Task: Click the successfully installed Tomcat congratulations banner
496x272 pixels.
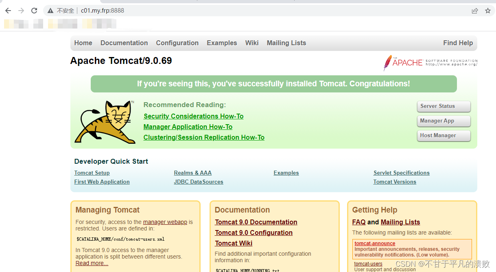Action: (274, 84)
